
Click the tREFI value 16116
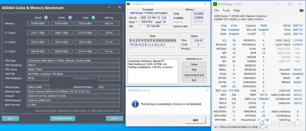[263, 95]
